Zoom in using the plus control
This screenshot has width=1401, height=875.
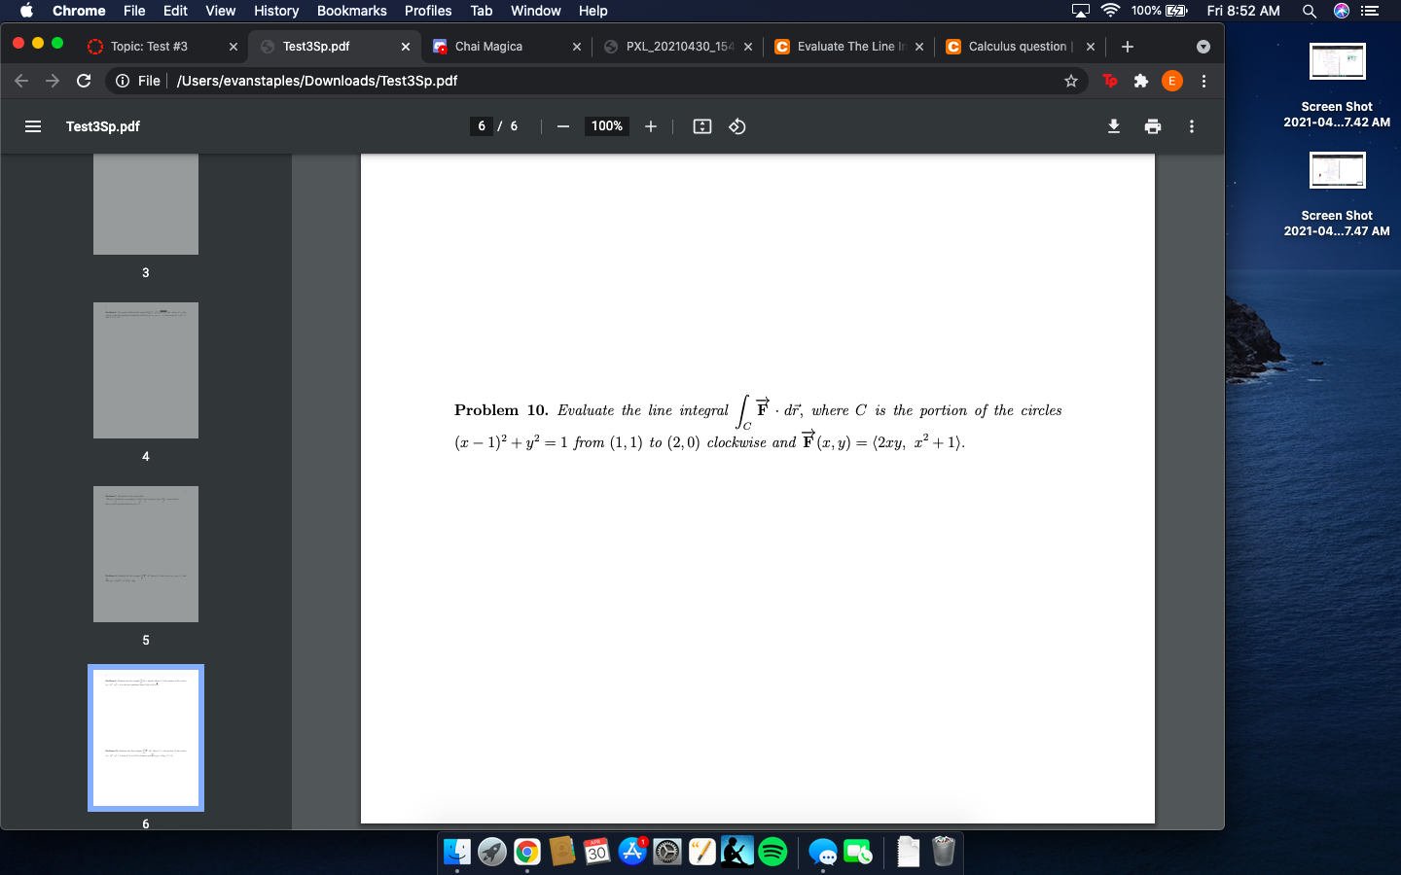click(650, 126)
